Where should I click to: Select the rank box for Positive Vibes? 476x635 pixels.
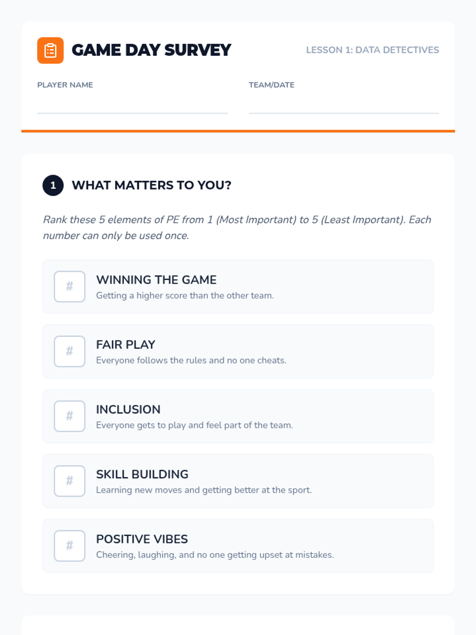point(69,546)
